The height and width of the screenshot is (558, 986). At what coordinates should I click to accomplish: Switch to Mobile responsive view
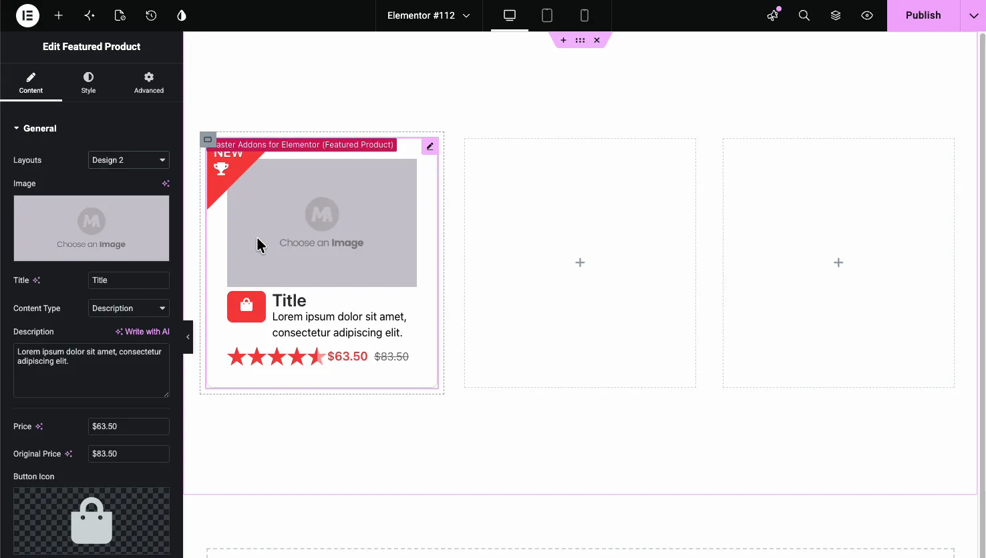(x=585, y=15)
